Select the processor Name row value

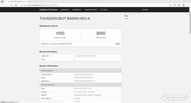coord(83,89)
